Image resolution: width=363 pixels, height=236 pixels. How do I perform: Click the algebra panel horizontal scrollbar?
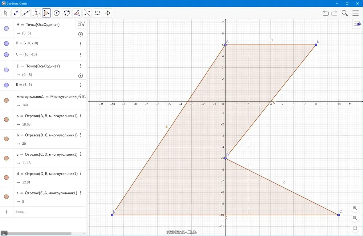tap(39, 234)
